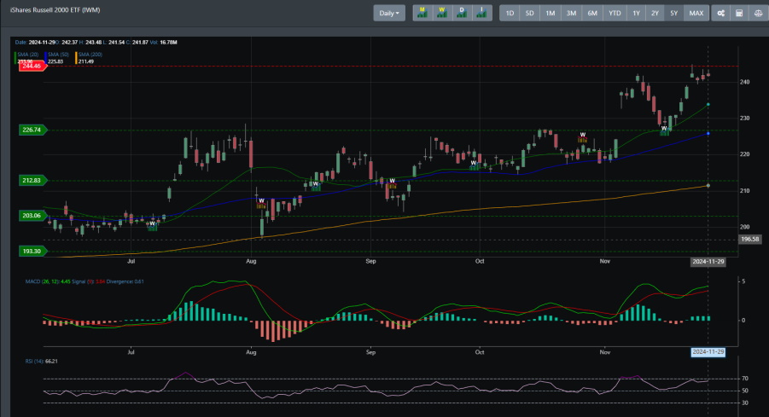
Task: Click the RSI 70 overbought axis label
Action: pos(745,379)
